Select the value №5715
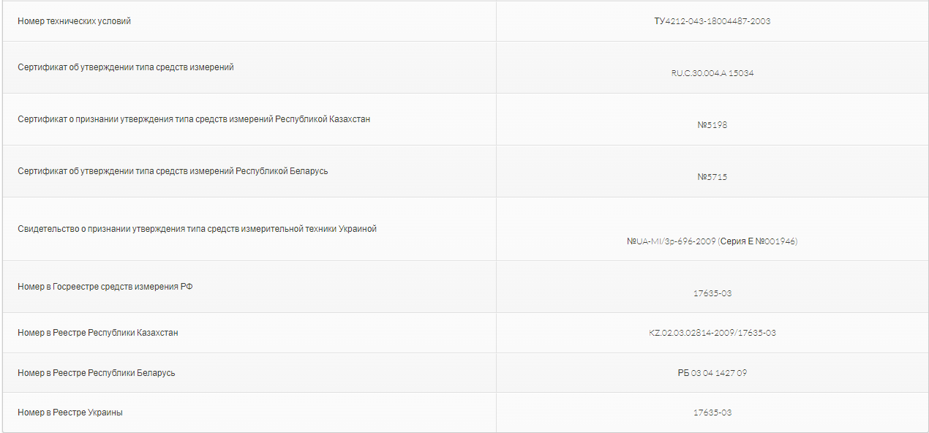Screen dimensions: 929x433 [712, 177]
